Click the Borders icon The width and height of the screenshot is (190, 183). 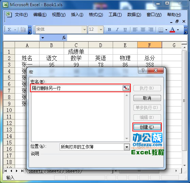[x=161, y=30]
